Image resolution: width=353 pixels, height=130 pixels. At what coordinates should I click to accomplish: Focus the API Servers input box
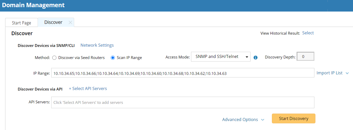tap(183, 102)
